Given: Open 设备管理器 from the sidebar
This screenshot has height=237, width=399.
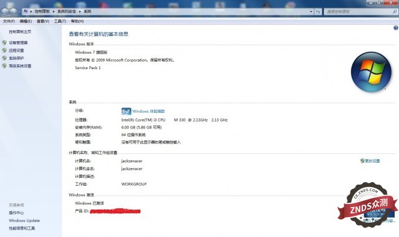Looking at the screenshot, I should click(x=18, y=42).
